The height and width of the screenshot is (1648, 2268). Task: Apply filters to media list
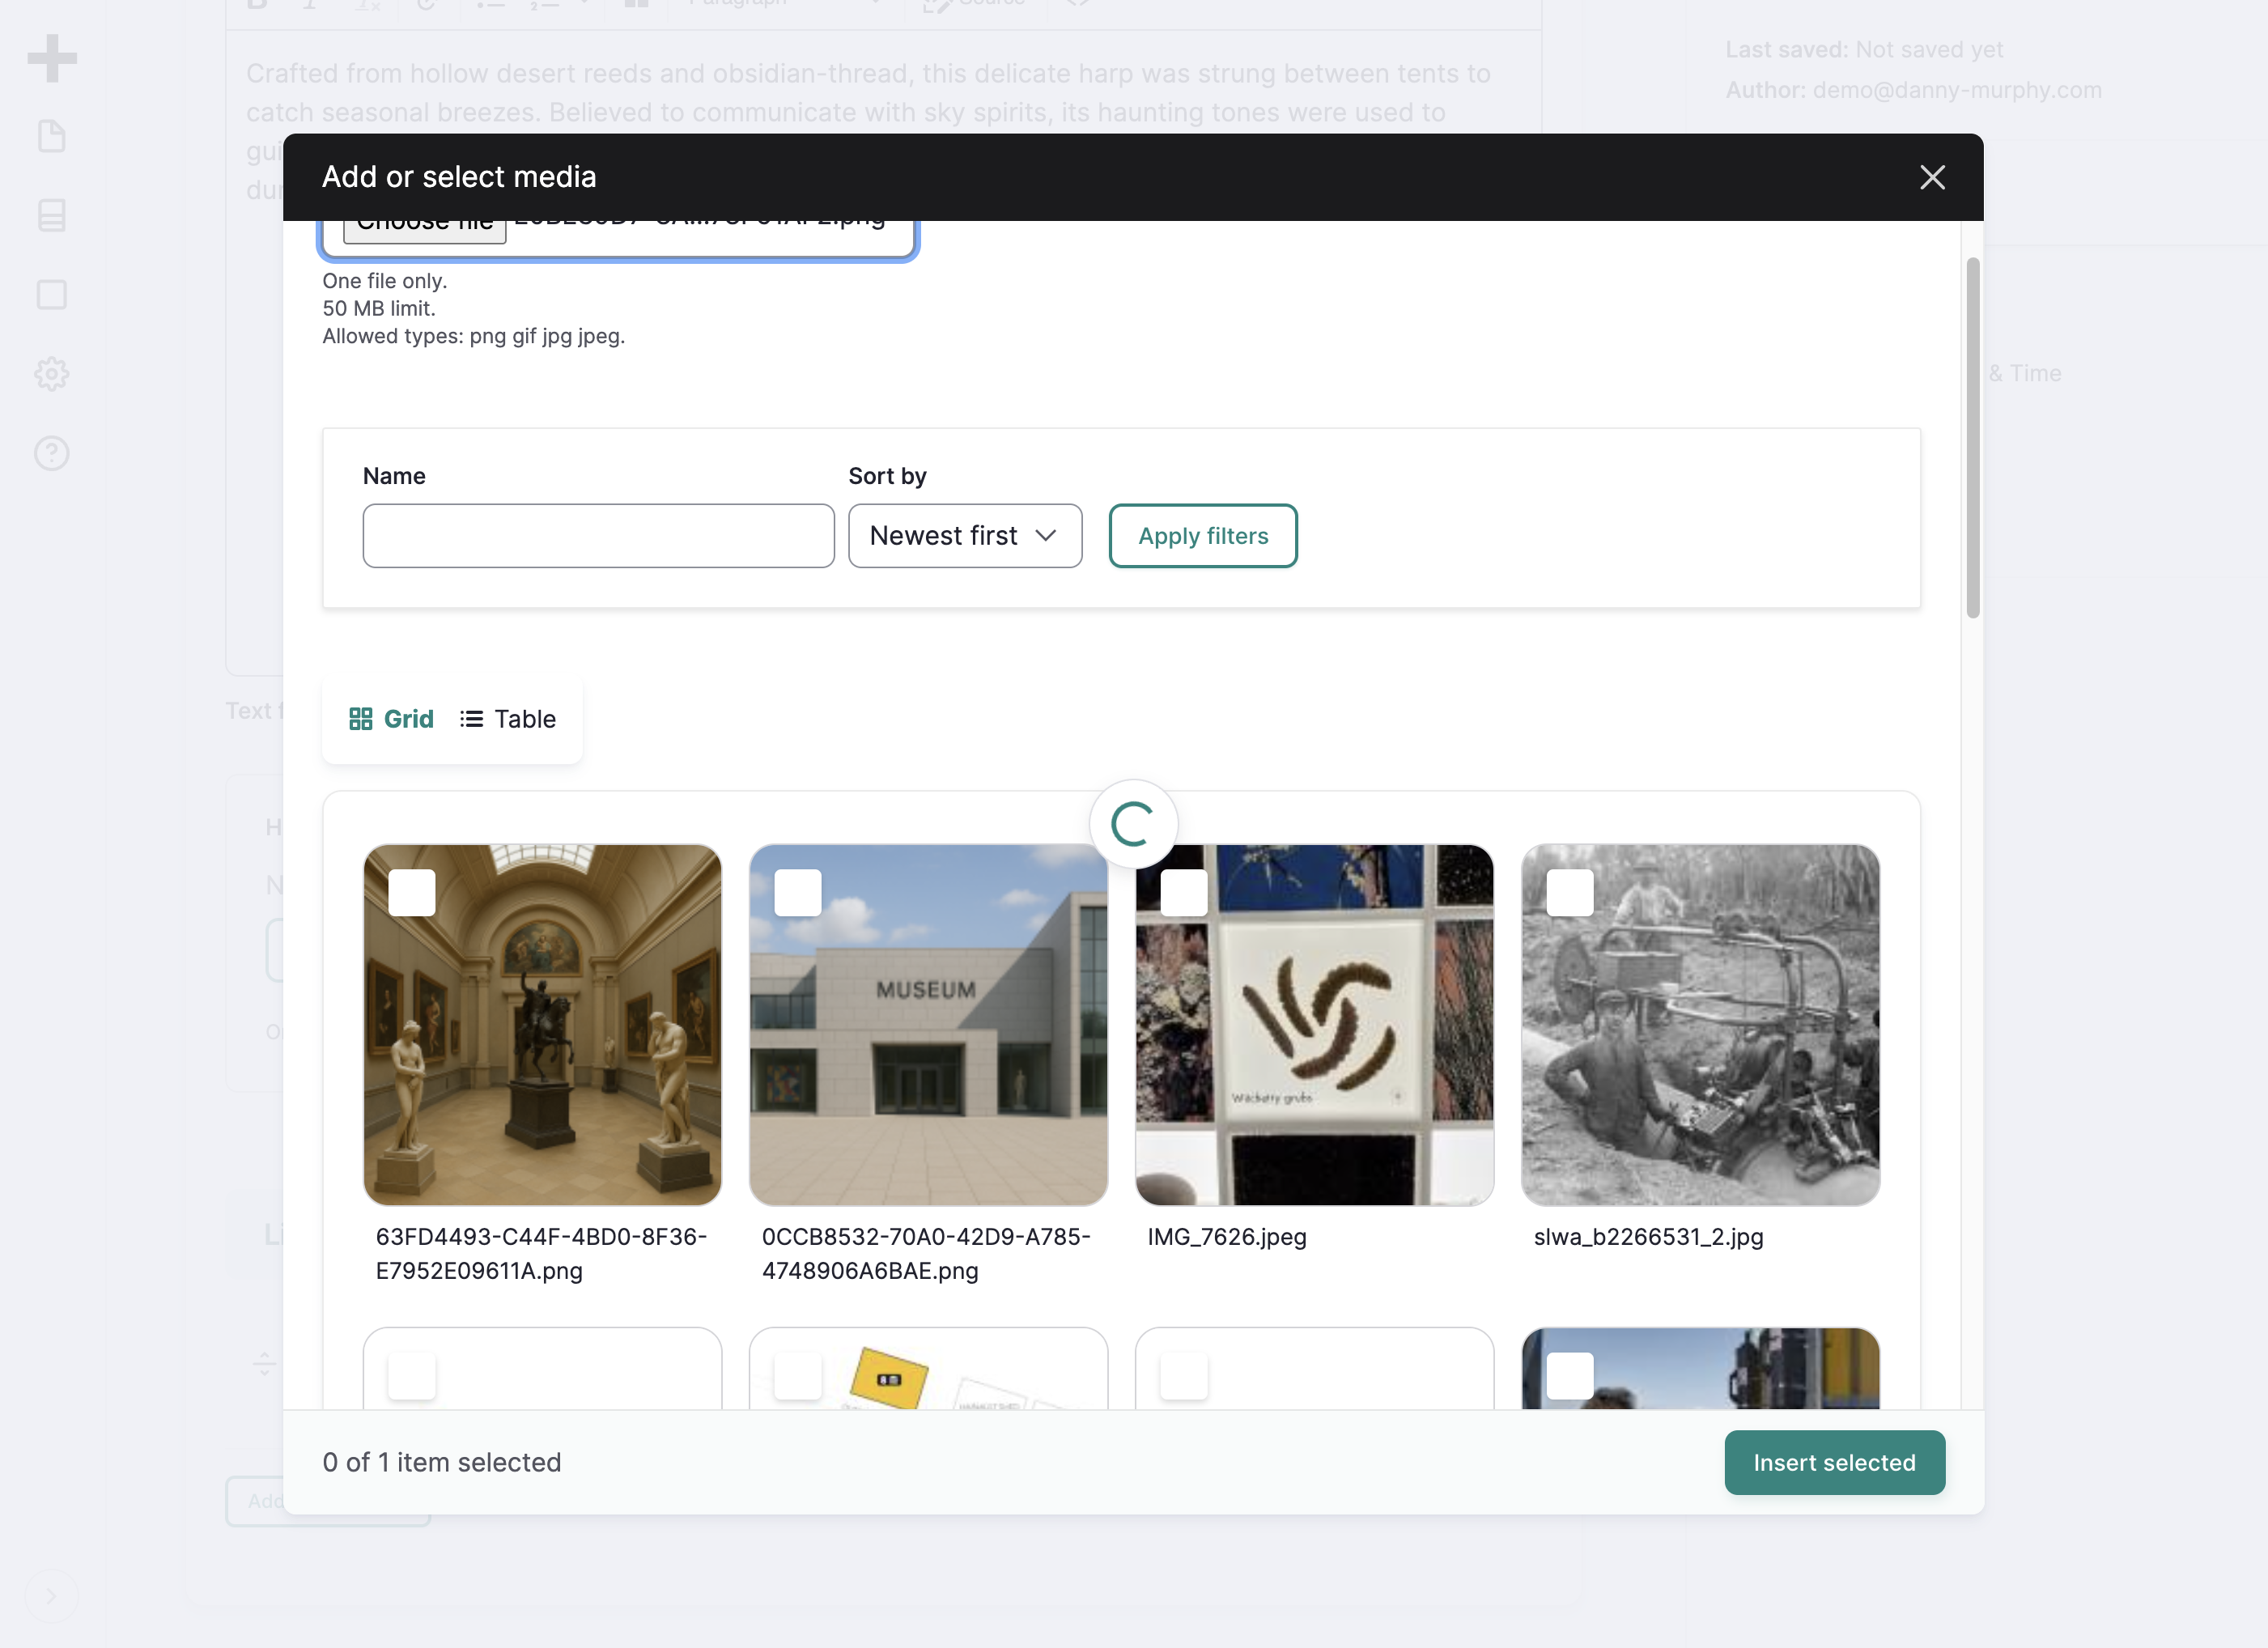(1203, 536)
